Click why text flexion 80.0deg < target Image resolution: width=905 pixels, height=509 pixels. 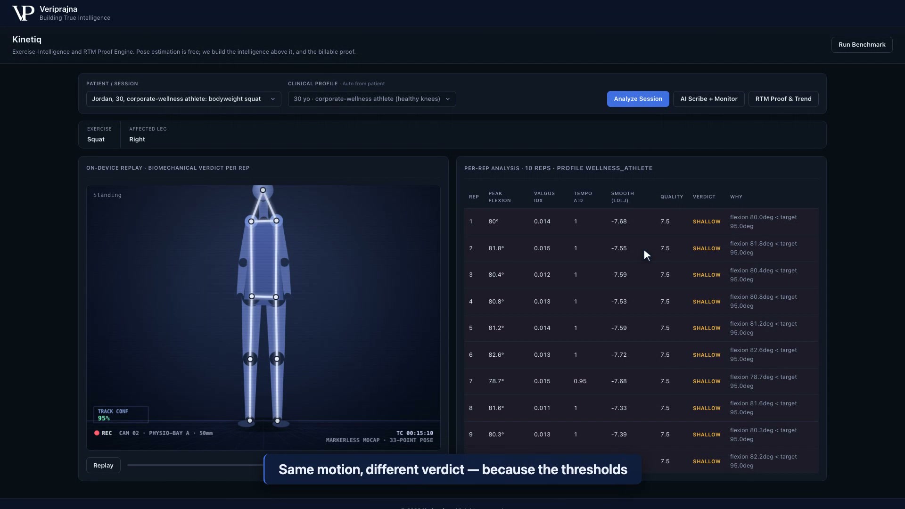click(763, 217)
